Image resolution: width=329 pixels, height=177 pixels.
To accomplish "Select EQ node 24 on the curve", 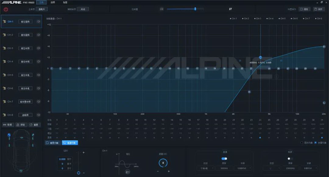I will (x=260, y=57).
